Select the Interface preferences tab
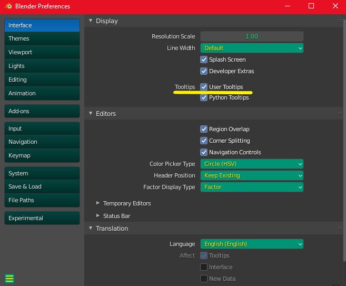 [42, 25]
